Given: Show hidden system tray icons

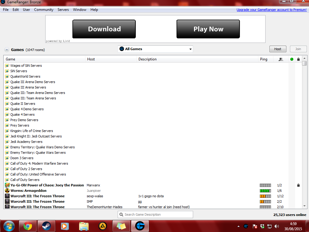Looking at the screenshot, I should (238, 226).
